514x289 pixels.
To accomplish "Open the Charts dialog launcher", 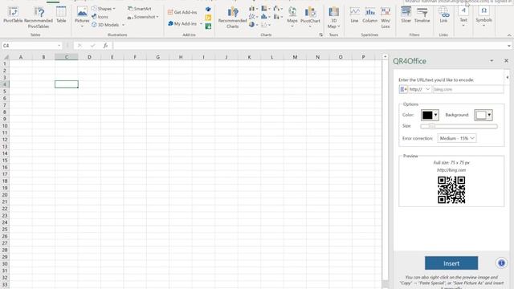I will pos(320,35).
